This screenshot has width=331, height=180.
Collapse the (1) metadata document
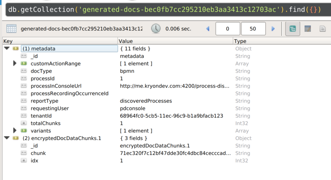click(x=7, y=48)
